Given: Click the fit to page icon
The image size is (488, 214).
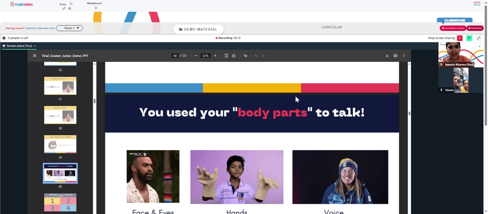Looking at the screenshot, I should click(x=226, y=56).
